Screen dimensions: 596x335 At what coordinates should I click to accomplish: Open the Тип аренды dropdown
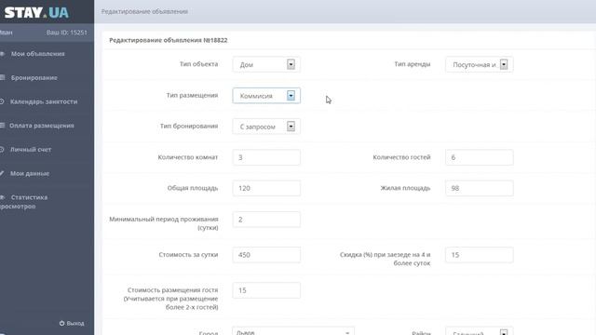479,64
